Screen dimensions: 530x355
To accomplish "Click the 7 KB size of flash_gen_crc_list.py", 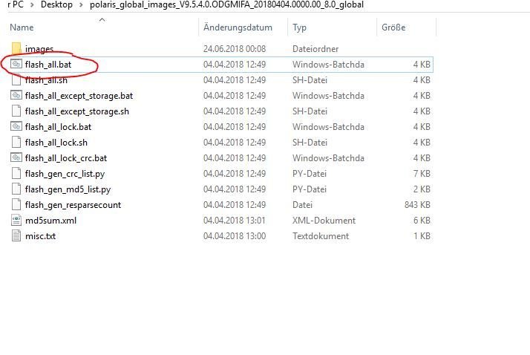I will [x=422, y=174].
